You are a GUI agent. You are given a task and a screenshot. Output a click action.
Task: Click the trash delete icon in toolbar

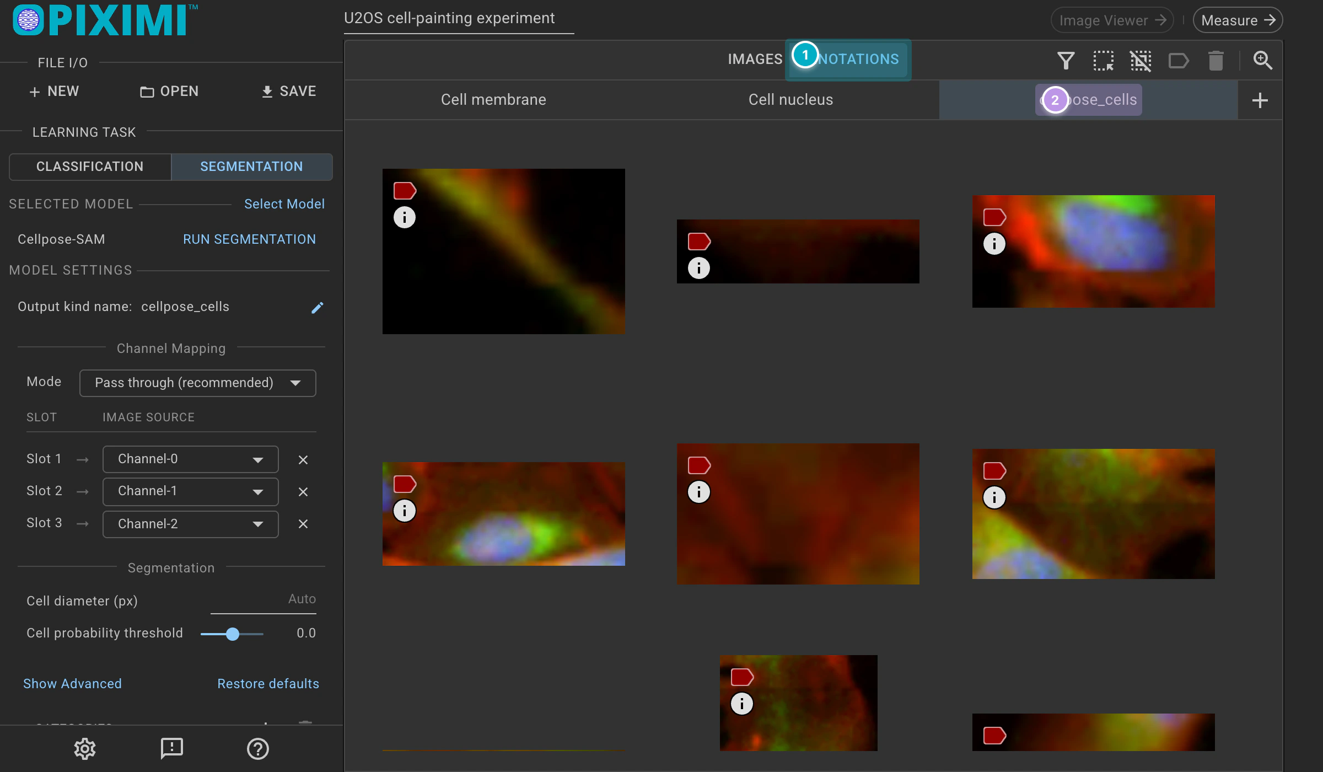(x=1216, y=60)
